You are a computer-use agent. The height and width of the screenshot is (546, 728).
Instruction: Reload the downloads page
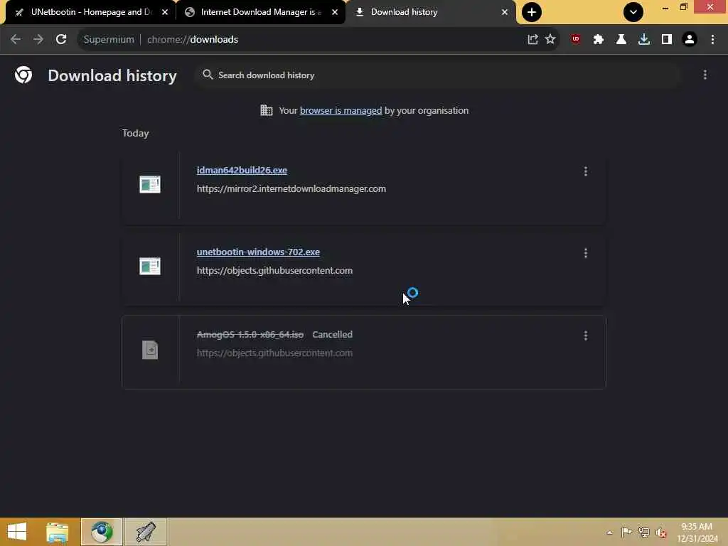coord(61,40)
